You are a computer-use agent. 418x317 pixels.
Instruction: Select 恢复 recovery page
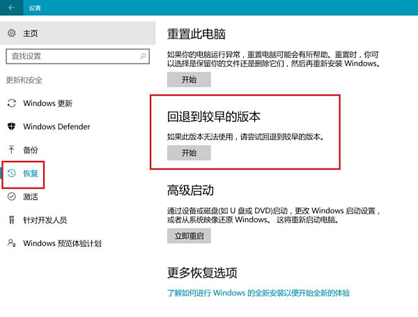(x=77, y=173)
